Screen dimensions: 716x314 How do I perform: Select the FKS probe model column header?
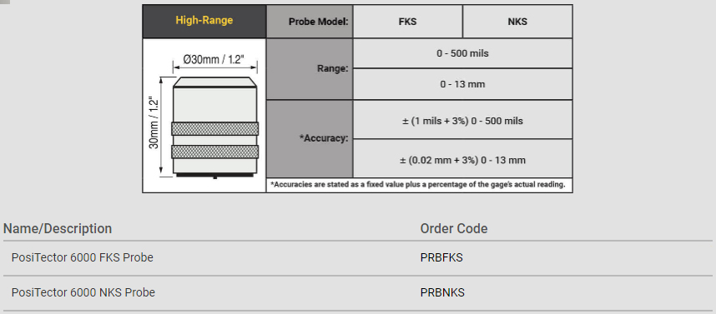click(407, 22)
